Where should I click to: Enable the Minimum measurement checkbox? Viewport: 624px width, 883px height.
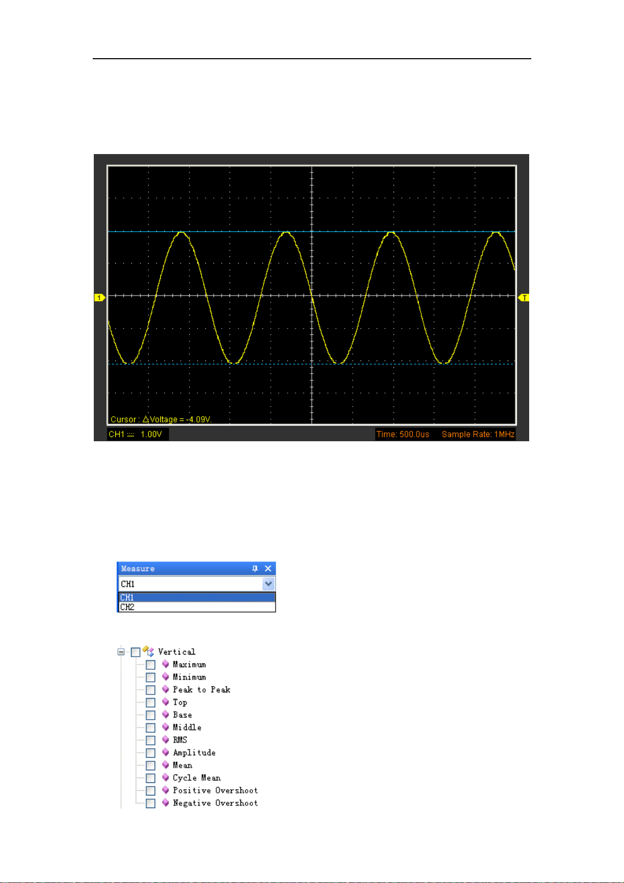pos(150,678)
